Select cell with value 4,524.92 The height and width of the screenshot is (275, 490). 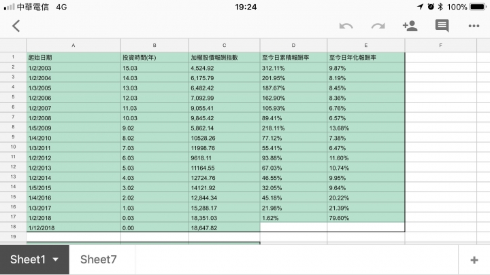pyautogui.click(x=225, y=67)
